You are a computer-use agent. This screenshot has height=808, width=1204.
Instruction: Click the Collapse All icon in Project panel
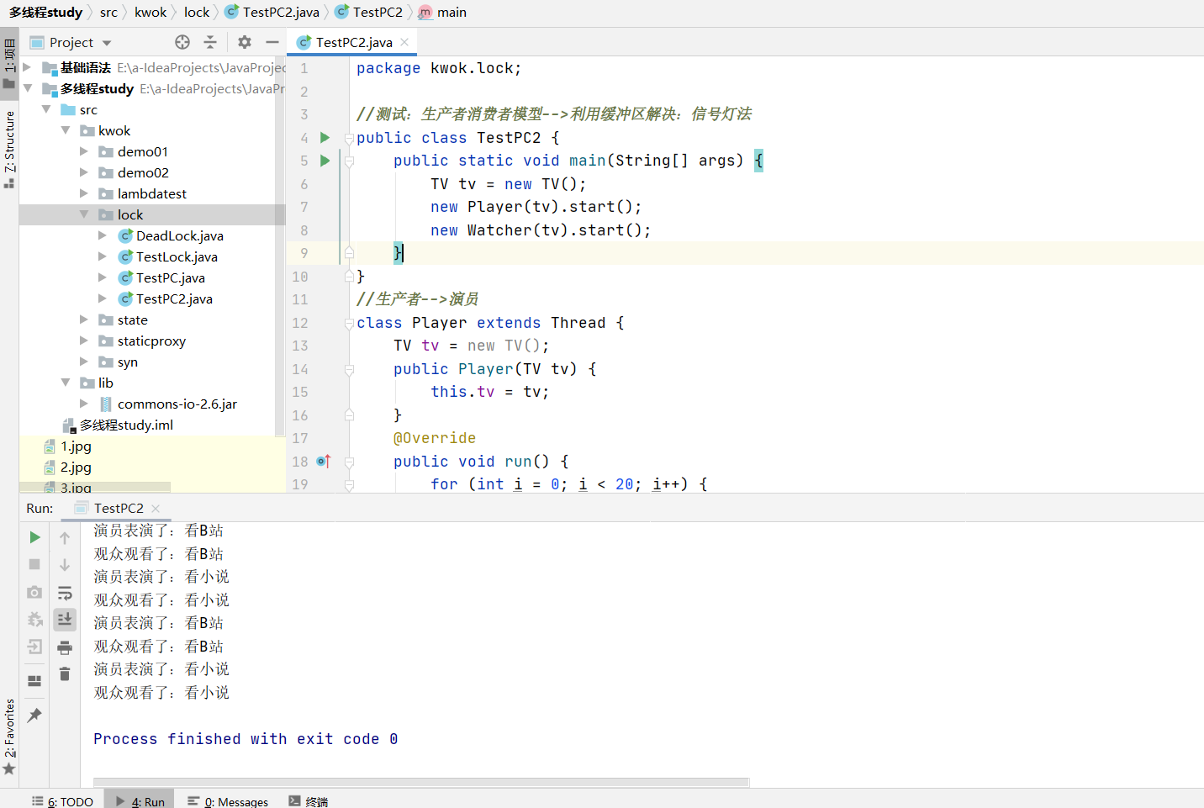(210, 42)
